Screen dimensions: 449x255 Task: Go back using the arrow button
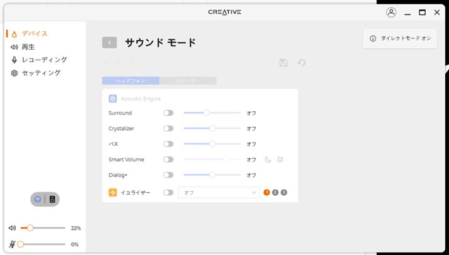coord(109,43)
